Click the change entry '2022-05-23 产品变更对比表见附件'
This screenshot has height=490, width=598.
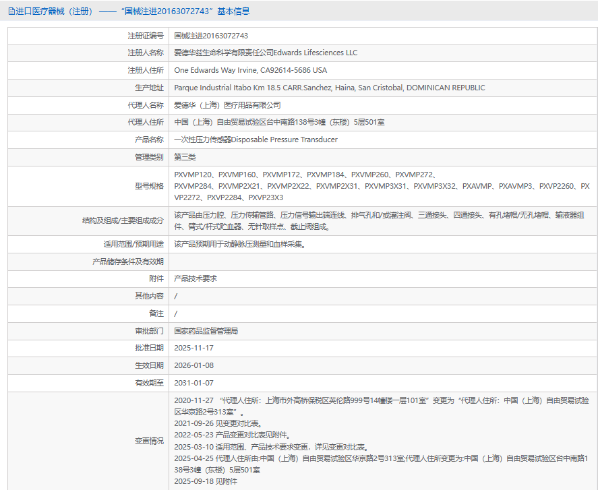pyautogui.click(x=233, y=435)
